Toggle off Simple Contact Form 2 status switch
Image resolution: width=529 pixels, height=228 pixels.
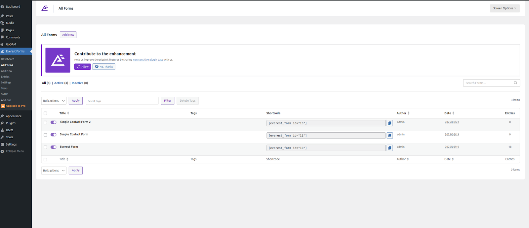54,122
